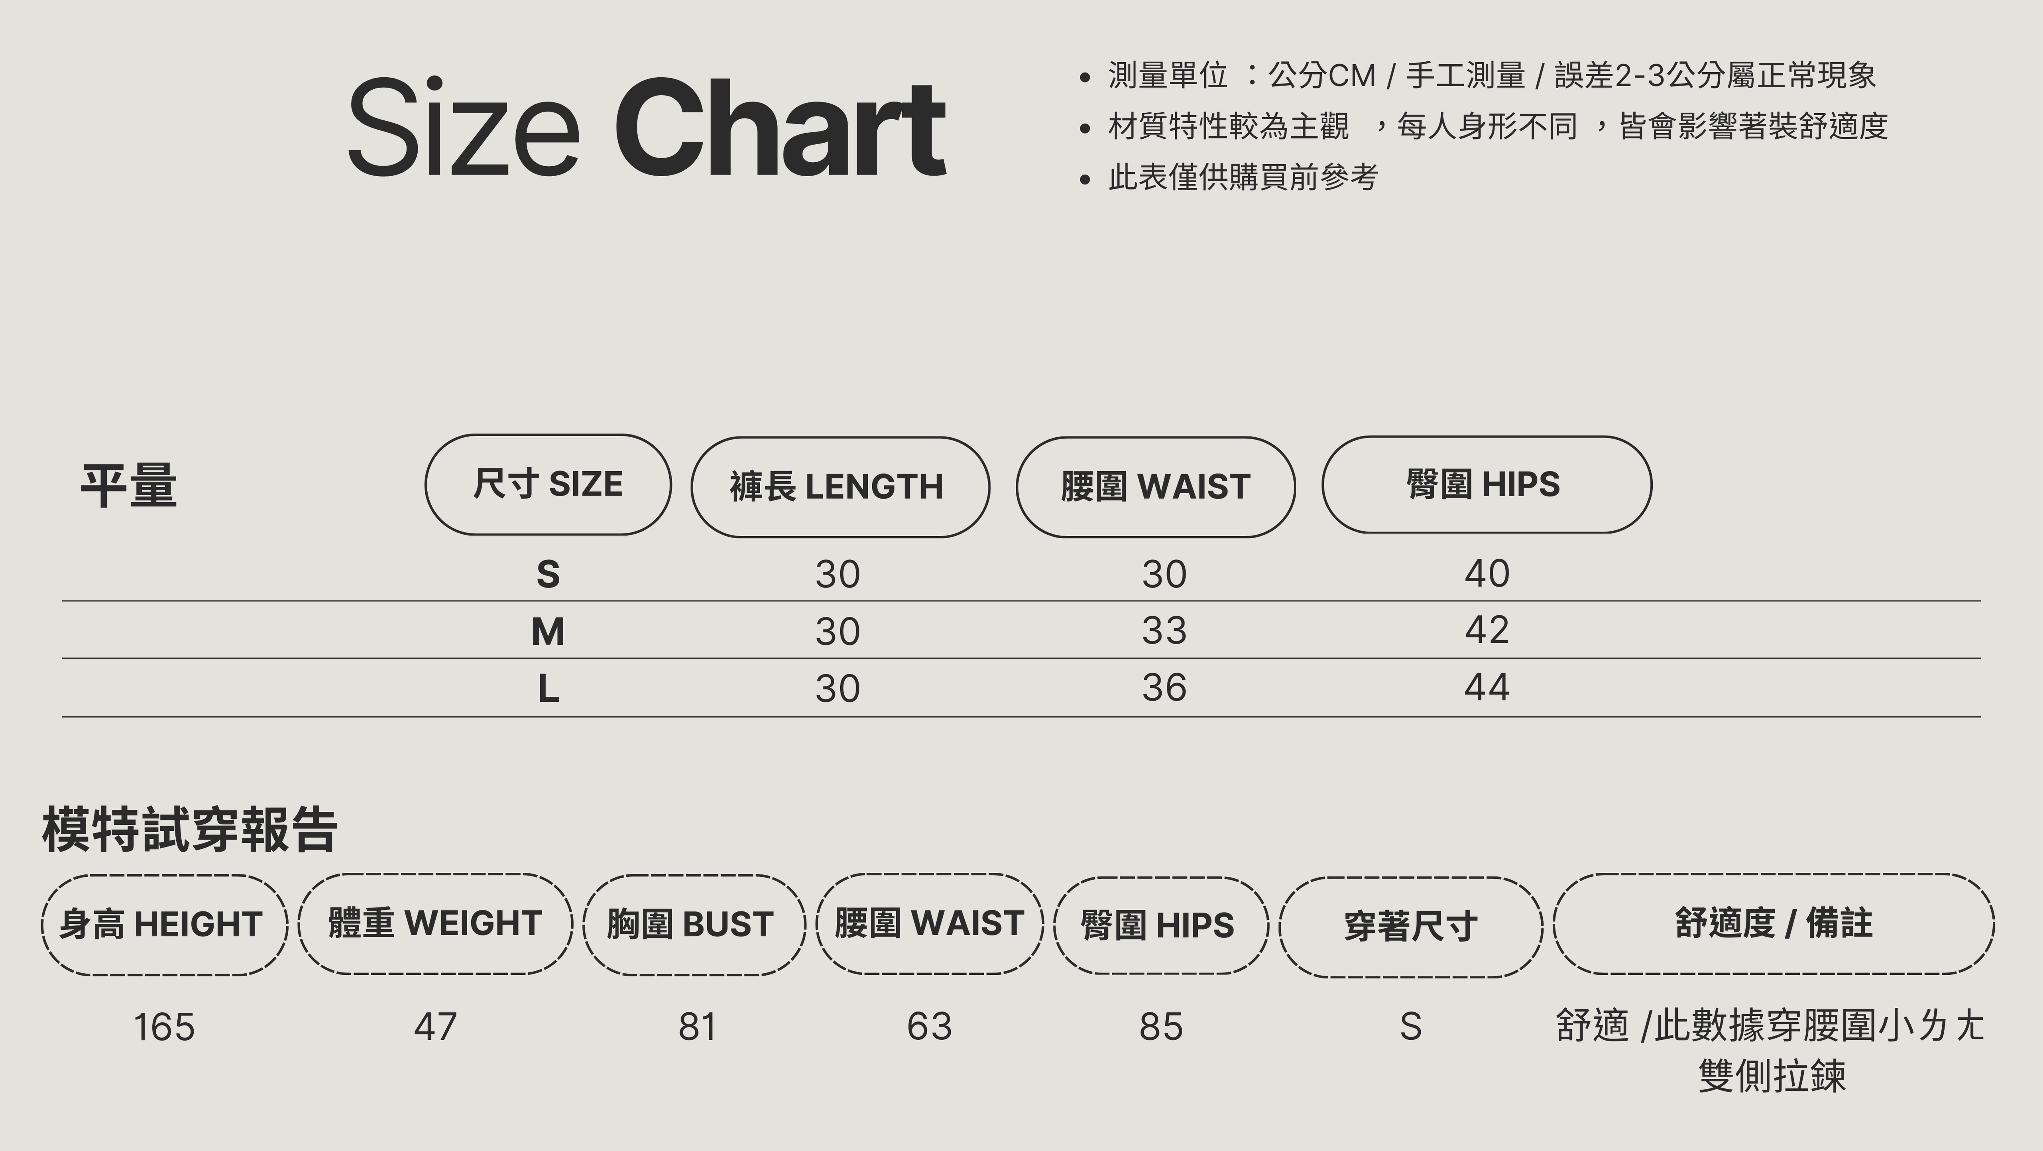The height and width of the screenshot is (1151, 2043).
Task: Click the hips value 44
Action: click(1486, 687)
